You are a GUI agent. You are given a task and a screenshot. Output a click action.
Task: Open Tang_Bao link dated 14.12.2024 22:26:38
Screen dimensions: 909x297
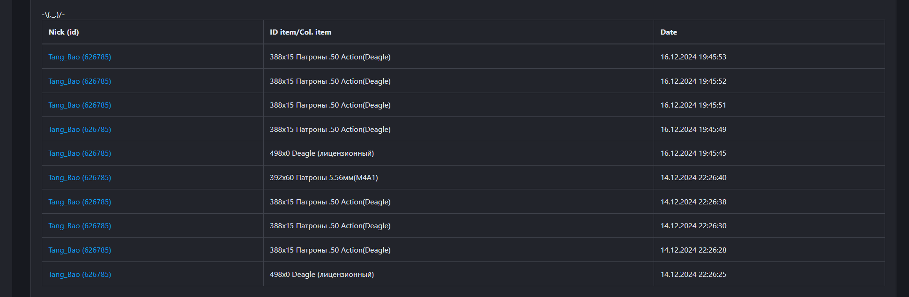coord(80,202)
